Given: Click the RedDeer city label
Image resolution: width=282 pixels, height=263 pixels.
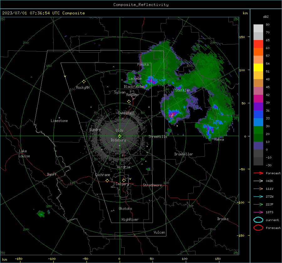Looking at the screenshot, I should 133,95.
